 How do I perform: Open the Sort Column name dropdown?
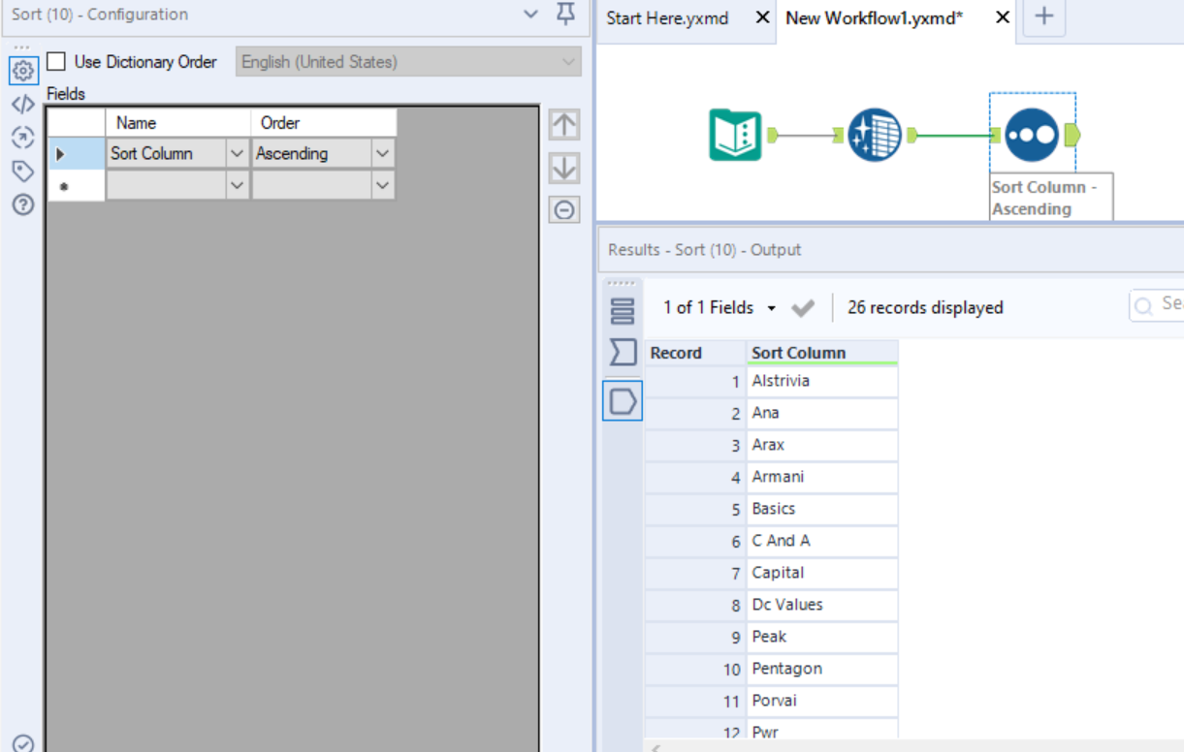(x=236, y=153)
